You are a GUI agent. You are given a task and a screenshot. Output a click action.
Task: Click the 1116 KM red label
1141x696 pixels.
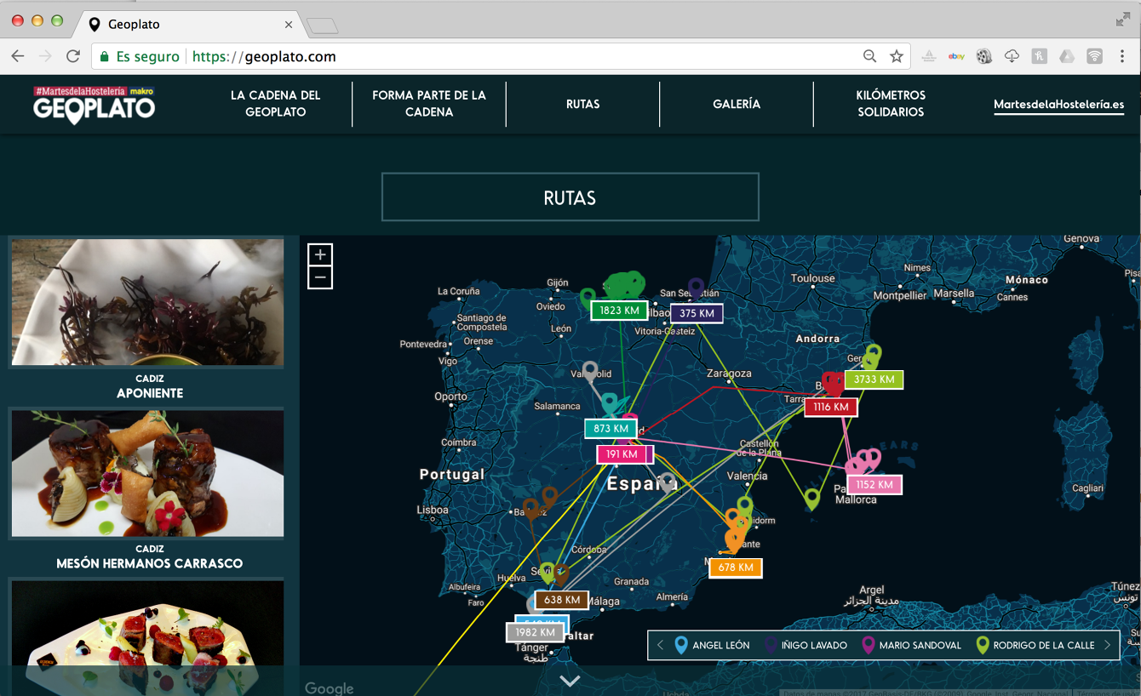830,407
